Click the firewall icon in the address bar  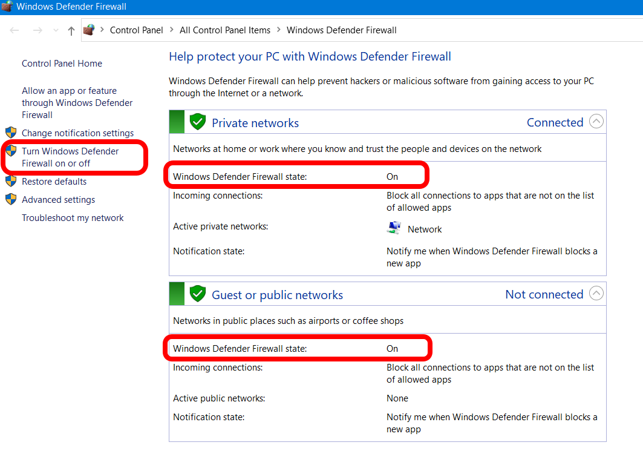[89, 30]
